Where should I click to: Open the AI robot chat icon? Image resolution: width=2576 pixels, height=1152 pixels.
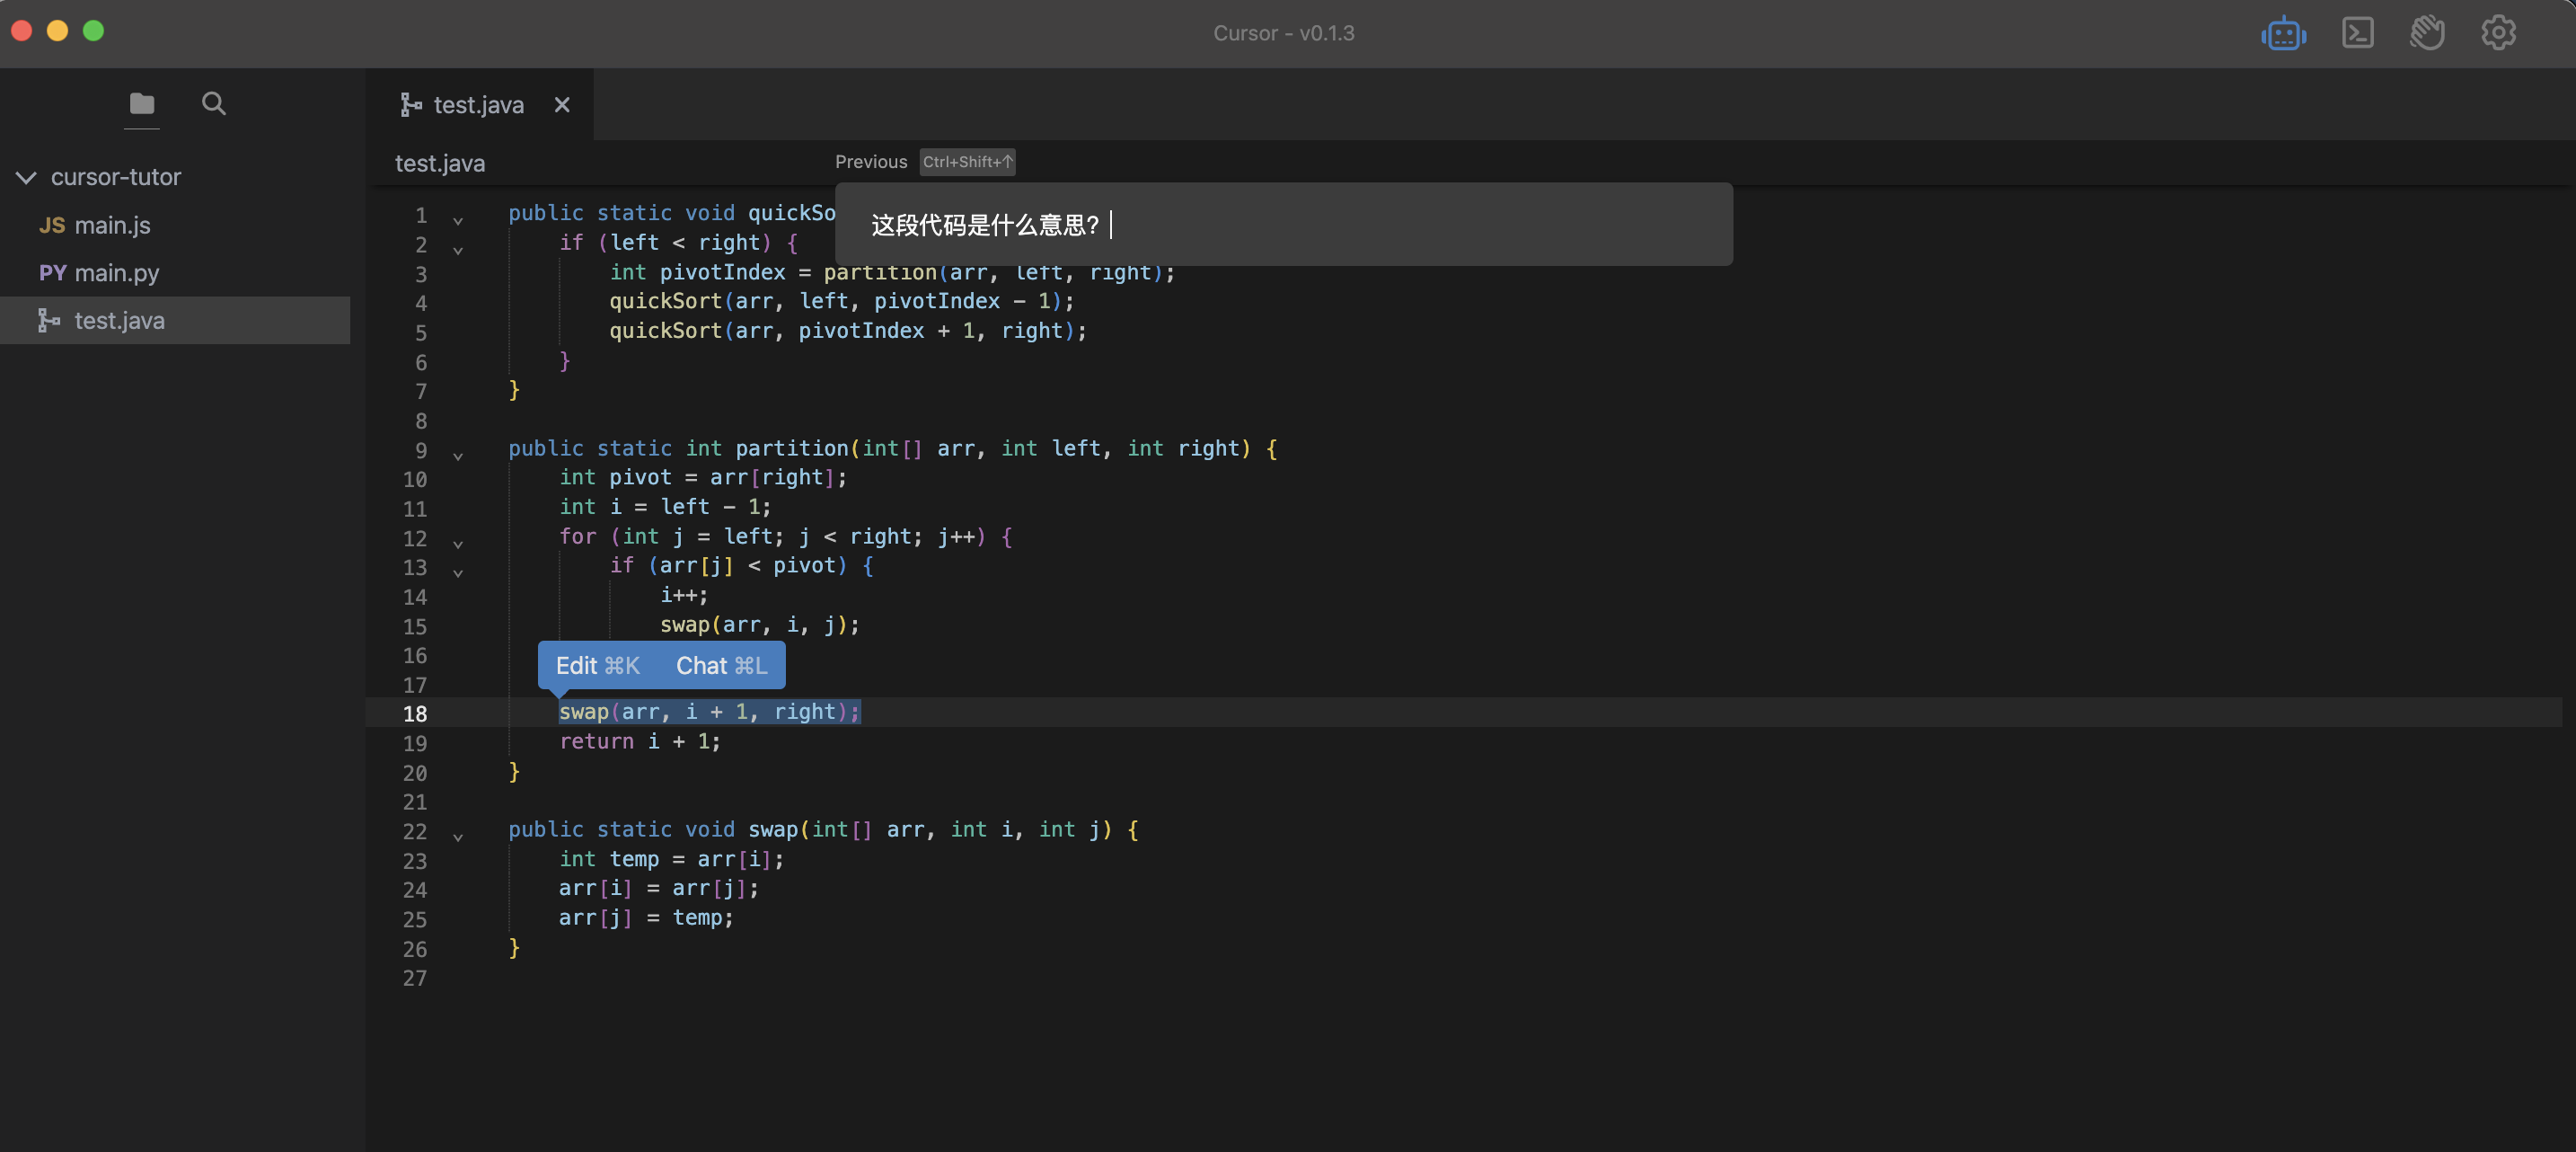tap(2283, 34)
